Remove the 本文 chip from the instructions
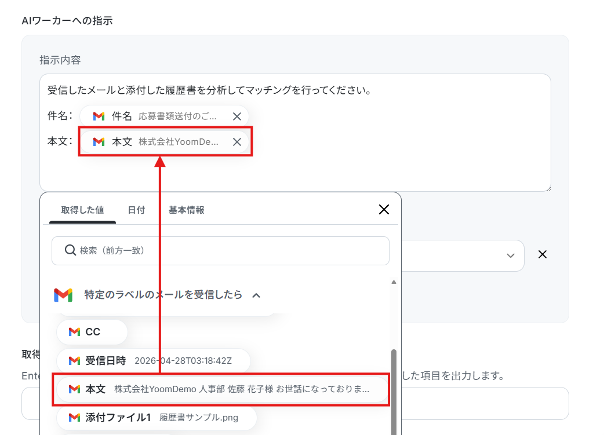The image size is (604, 435). [237, 142]
